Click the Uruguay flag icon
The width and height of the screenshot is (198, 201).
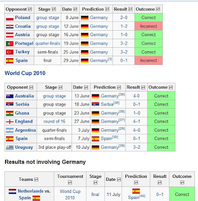10,147
